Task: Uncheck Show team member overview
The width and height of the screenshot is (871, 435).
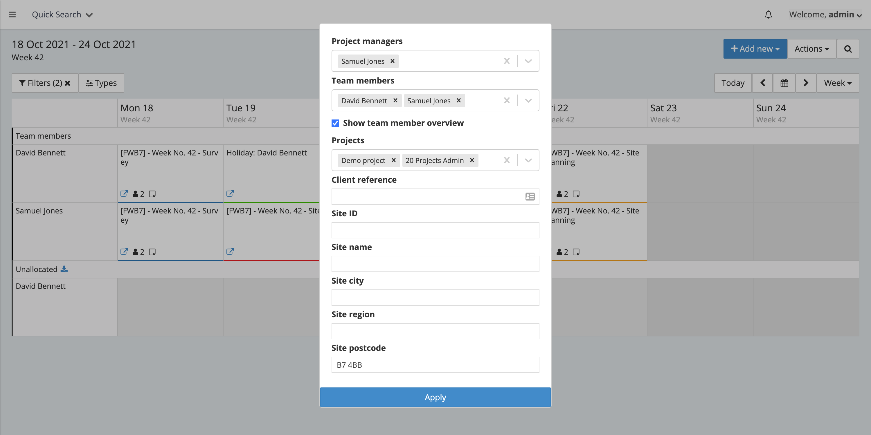Action: tap(335, 123)
